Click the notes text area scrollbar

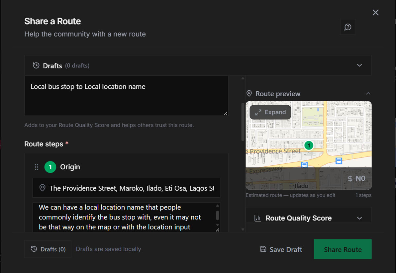217,216
